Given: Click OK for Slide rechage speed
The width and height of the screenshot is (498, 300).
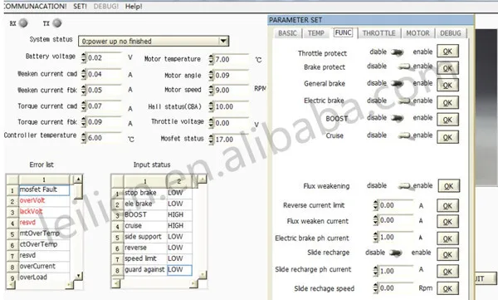Looking at the screenshot, I should tap(447, 288).
